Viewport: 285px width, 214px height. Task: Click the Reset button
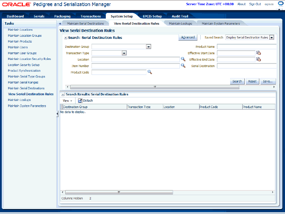[252, 81]
